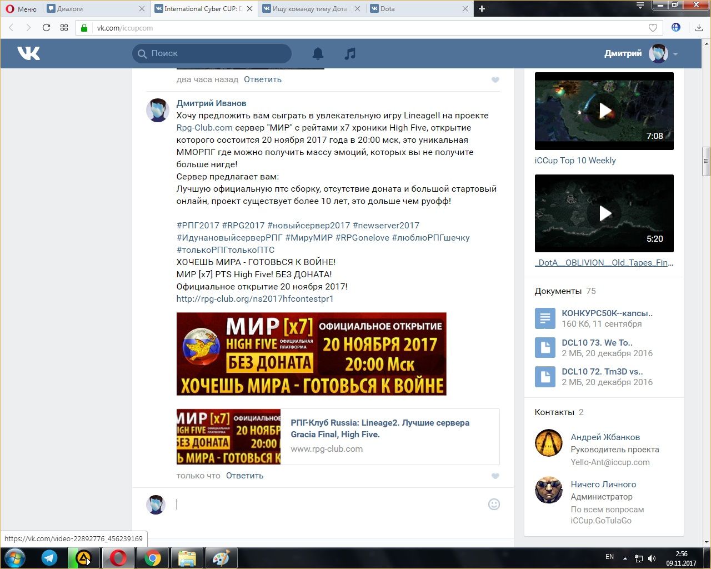This screenshot has width=711, height=569.
Task: Play the DotA OBLIVION Old Tapes video
Action: [604, 213]
